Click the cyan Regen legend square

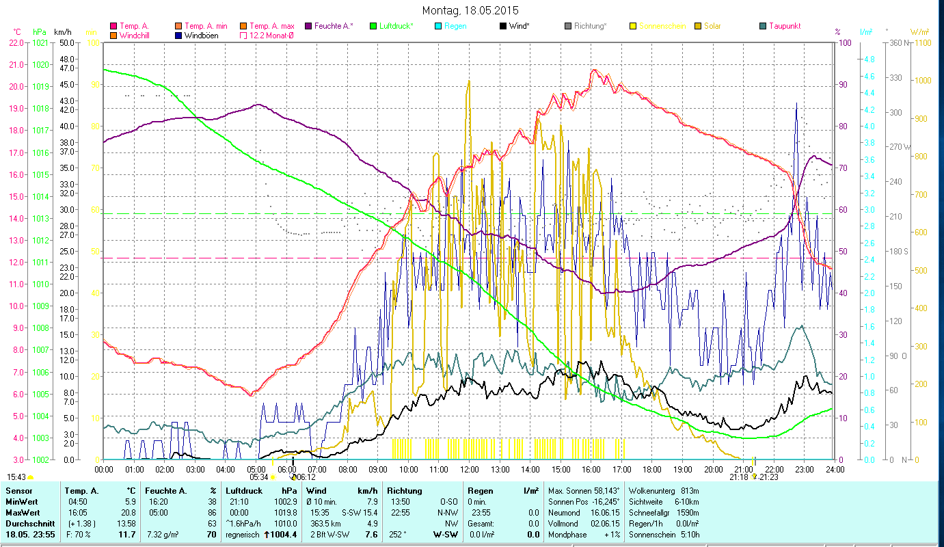(438, 26)
